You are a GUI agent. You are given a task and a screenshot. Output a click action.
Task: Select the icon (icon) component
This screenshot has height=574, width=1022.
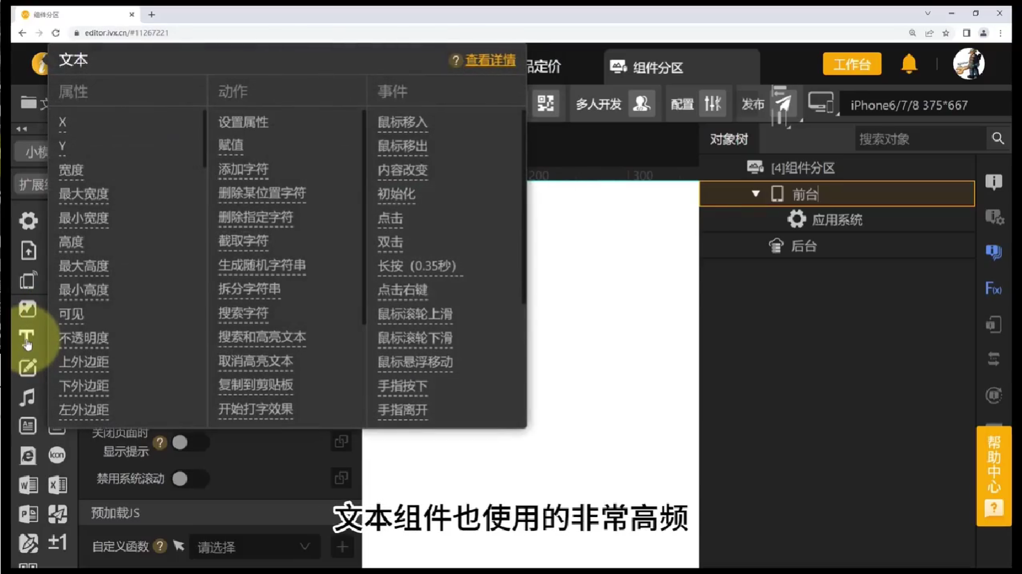(57, 455)
